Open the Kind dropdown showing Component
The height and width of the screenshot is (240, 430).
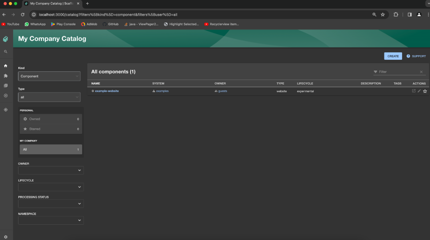point(49,76)
